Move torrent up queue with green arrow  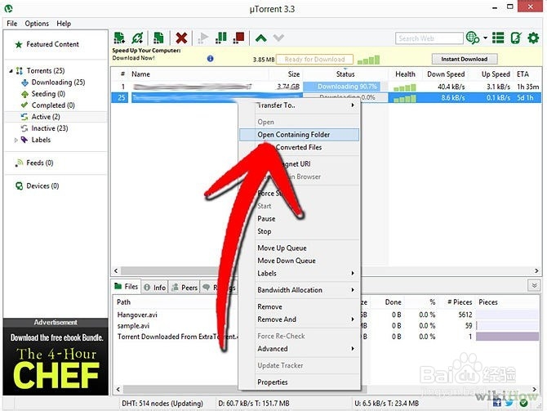[x=261, y=38]
